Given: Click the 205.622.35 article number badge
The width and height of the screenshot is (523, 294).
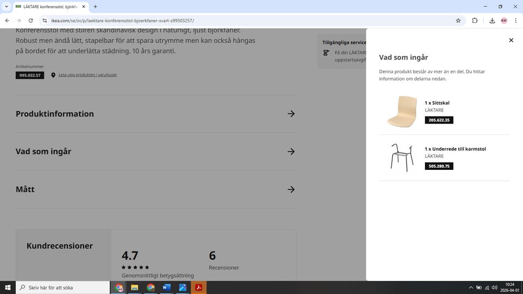Looking at the screenshot, I should pyautogui.click(x=439, y=120).
